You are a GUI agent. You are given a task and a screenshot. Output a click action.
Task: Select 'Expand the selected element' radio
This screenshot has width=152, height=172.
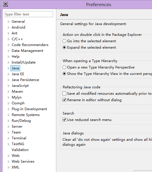coord(64,48)
